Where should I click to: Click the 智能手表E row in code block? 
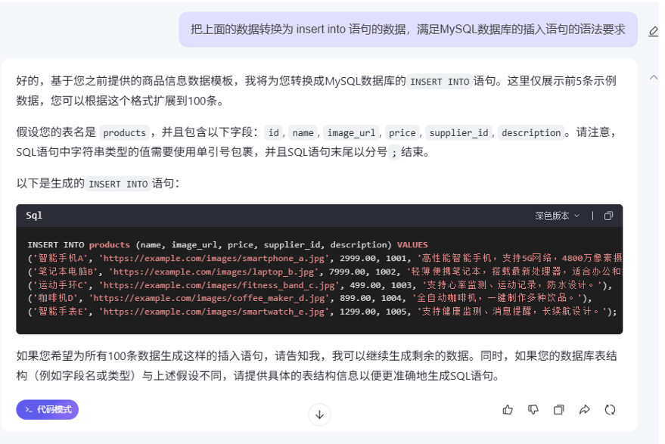tap(318, 312)
